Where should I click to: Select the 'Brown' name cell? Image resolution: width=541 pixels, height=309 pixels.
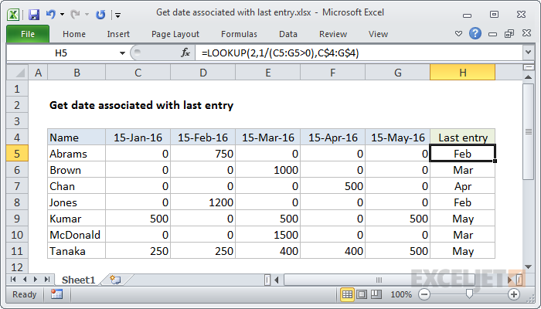click(x=77, y=170)
